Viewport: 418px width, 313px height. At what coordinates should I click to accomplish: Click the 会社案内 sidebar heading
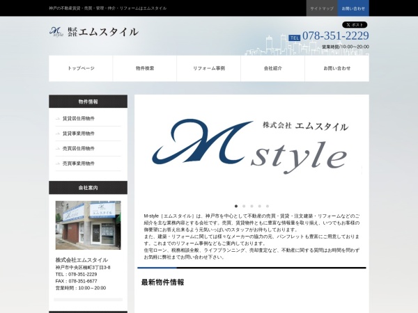tap(88, 188)
